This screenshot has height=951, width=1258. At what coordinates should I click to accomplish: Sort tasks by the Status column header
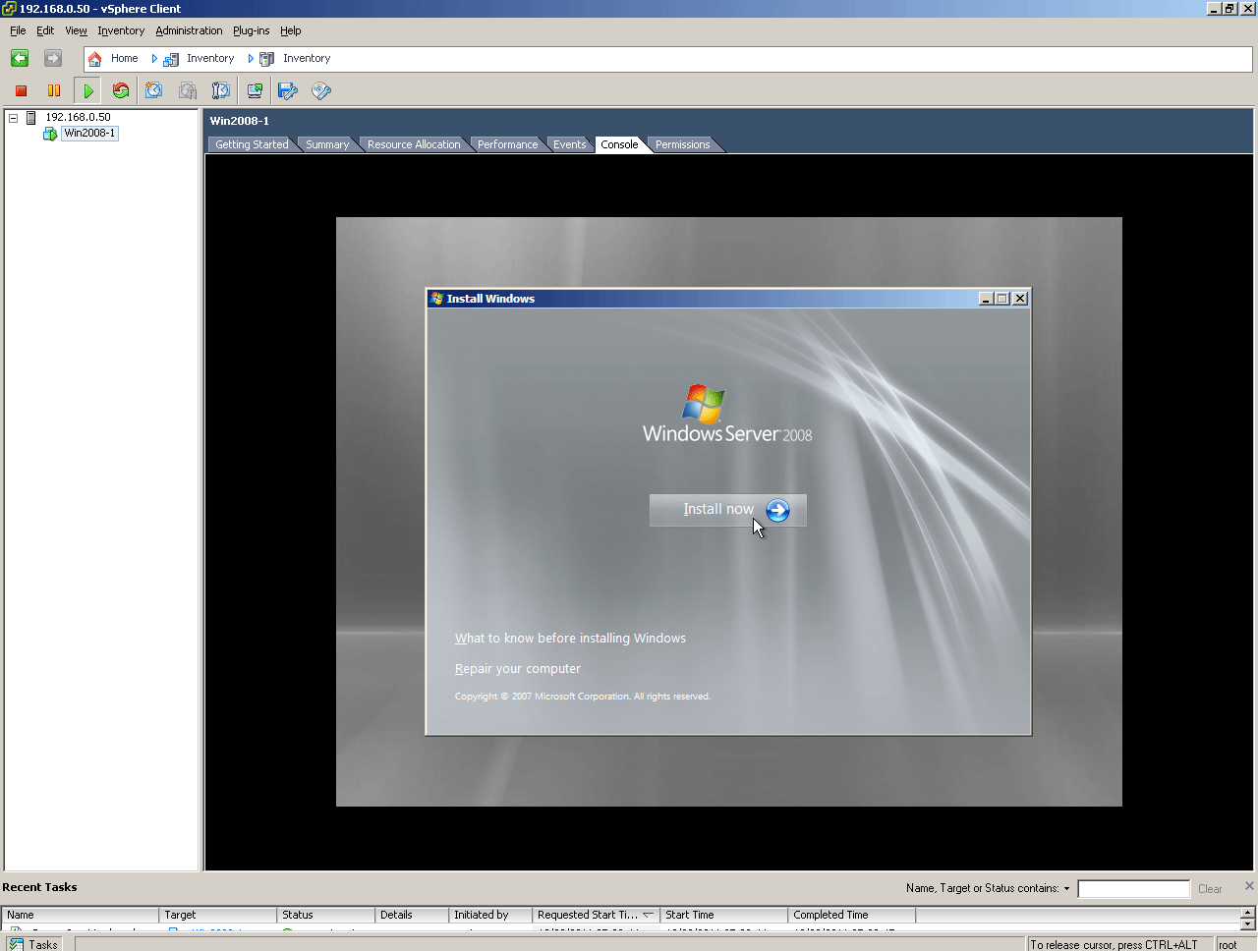click(x=326, y=915)
